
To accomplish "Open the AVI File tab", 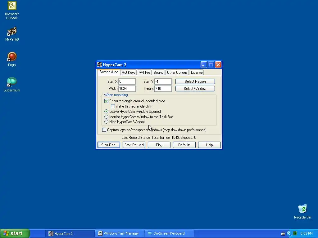I will (x=144, y=73).
